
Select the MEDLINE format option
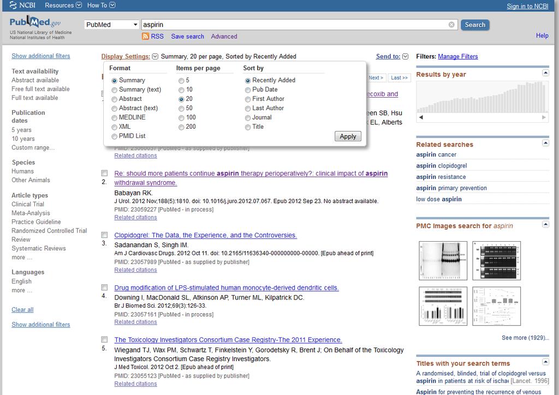(114, 117)
